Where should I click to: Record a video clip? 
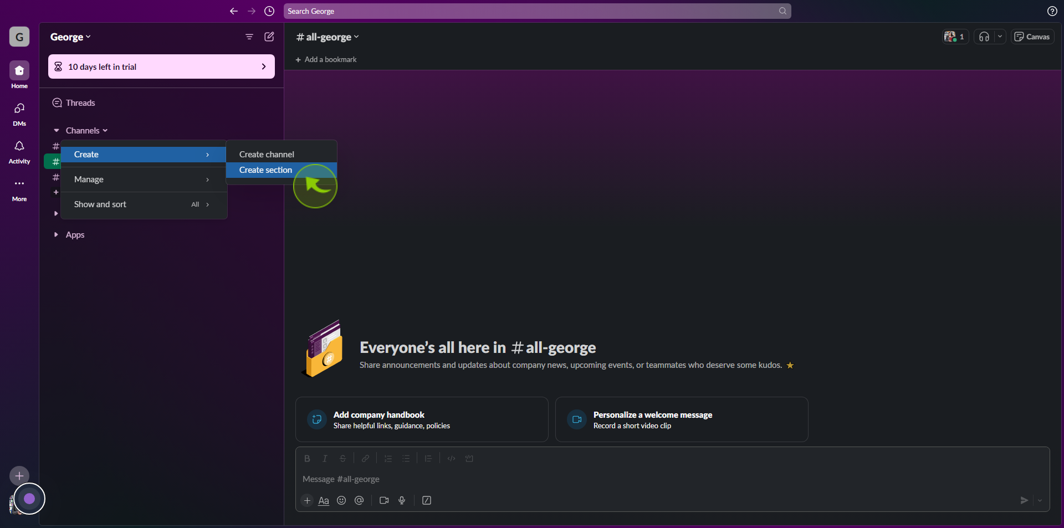tap(384, 500)
